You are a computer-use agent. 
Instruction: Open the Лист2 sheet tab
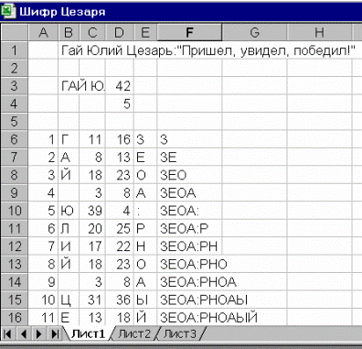(134, 333)
